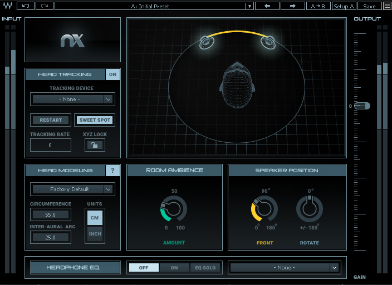Click the Rotate angle value 0°
This screenshot has height=285, width=392.
point(311,191)
